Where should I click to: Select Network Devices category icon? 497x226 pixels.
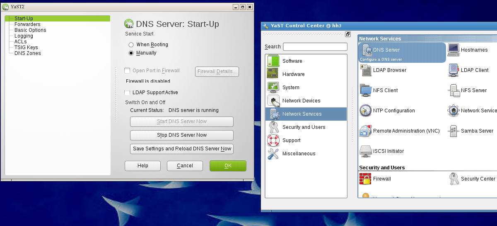(x=273, y=101)
